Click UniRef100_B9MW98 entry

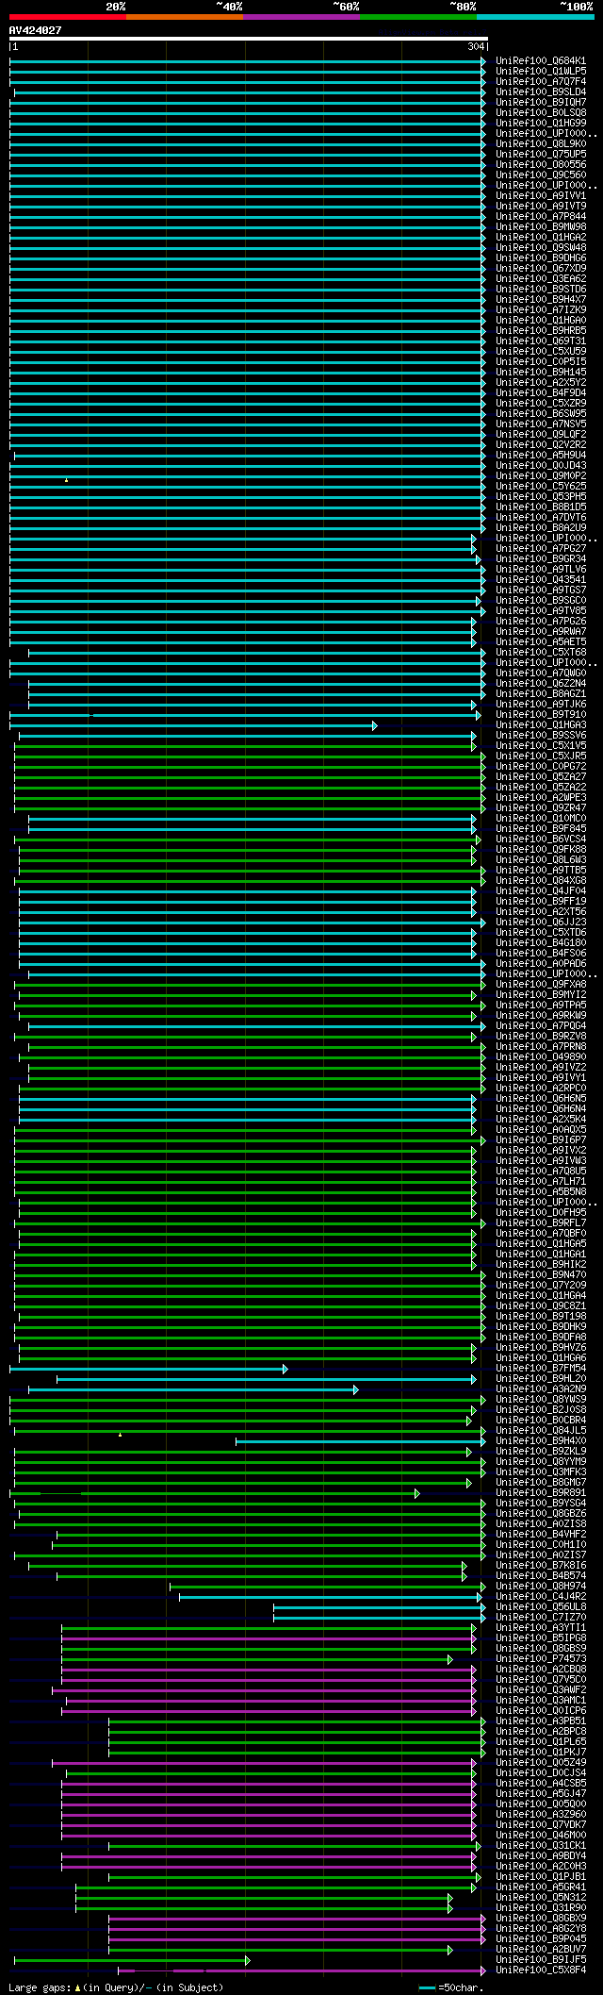541,226
